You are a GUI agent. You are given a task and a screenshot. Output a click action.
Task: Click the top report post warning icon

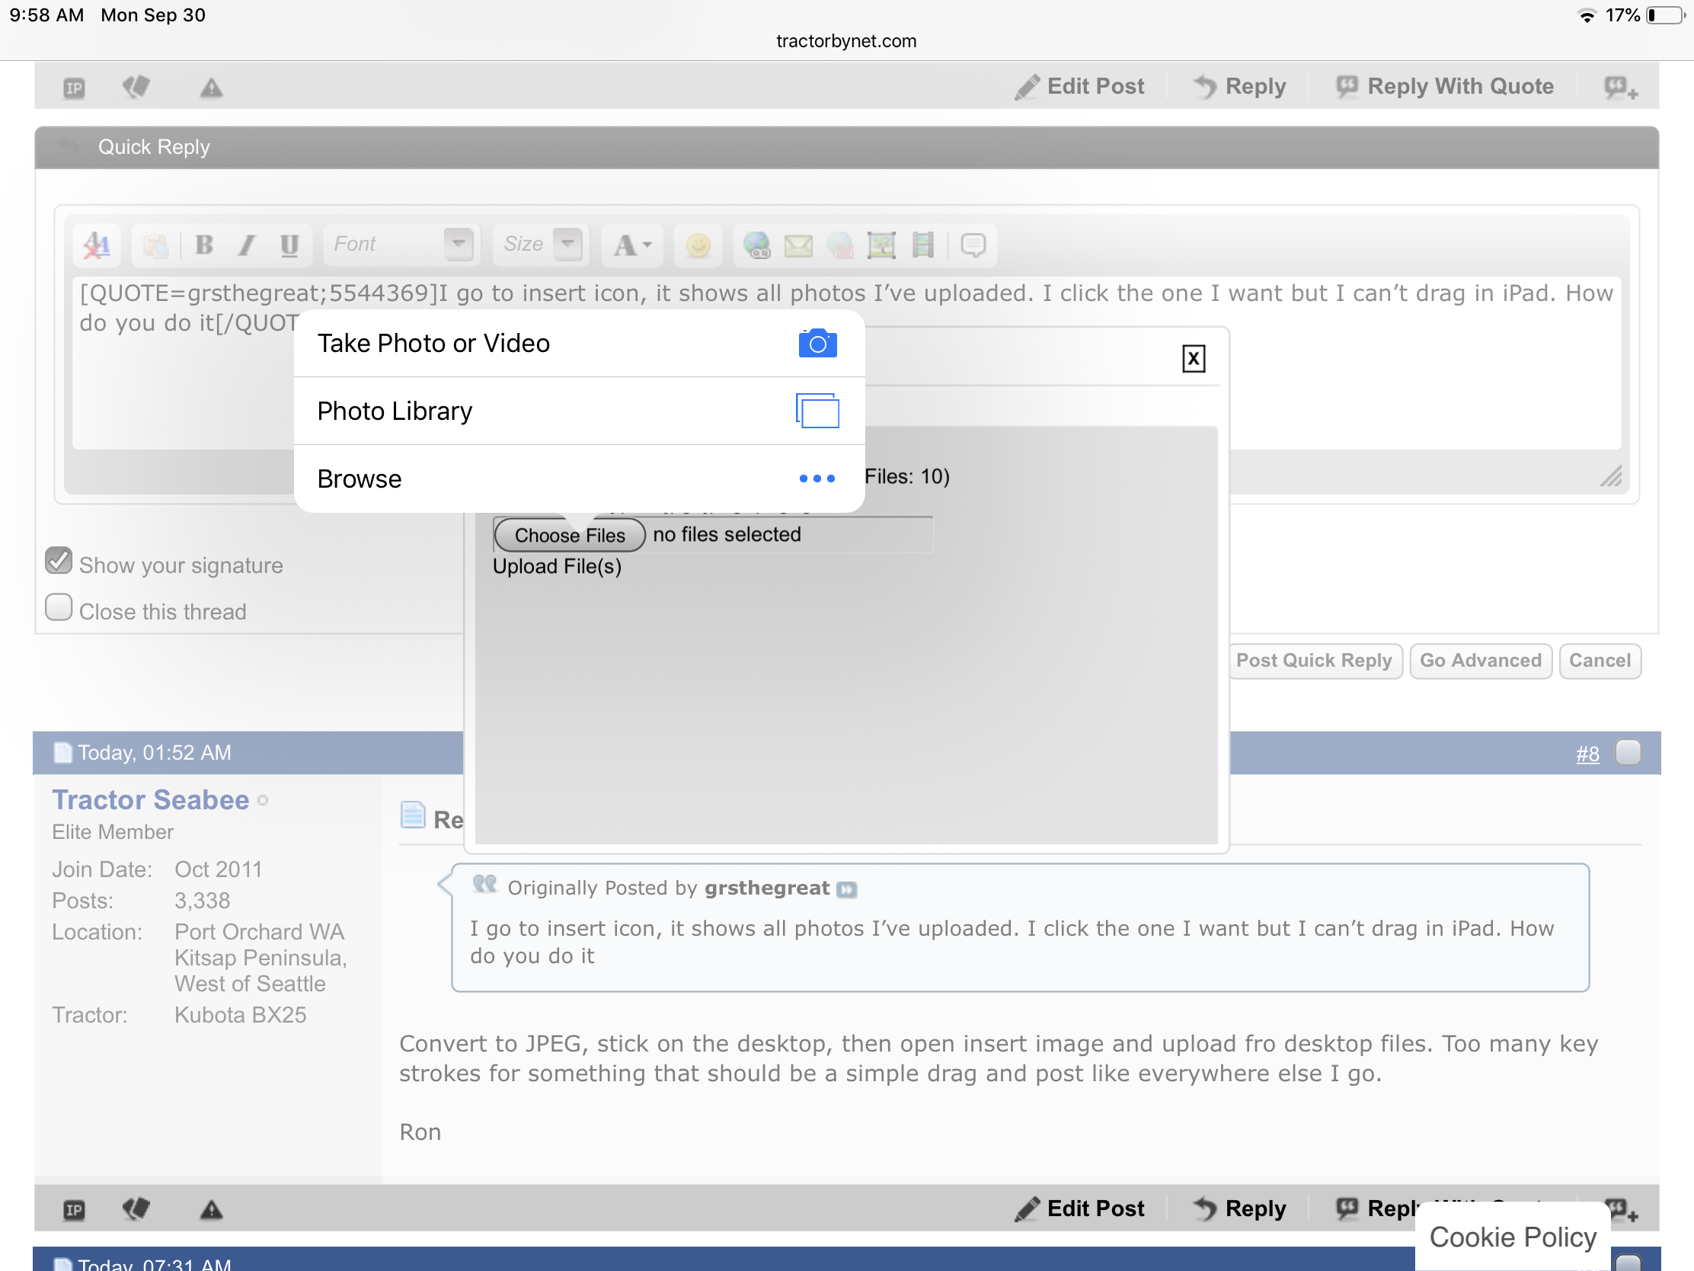(211, 88)
